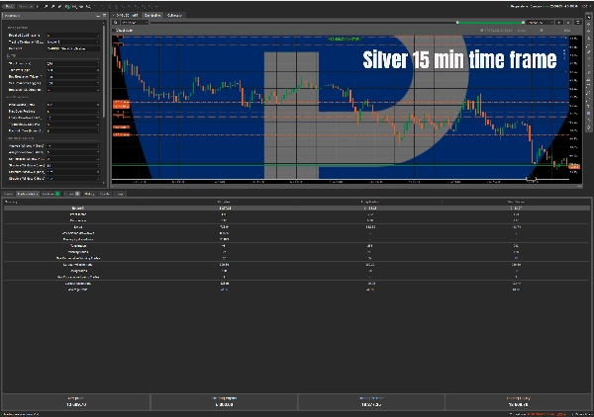Open the dropdown next to the magnifier icon
This screenshot has height=417, width=594.
click(134, 23)
